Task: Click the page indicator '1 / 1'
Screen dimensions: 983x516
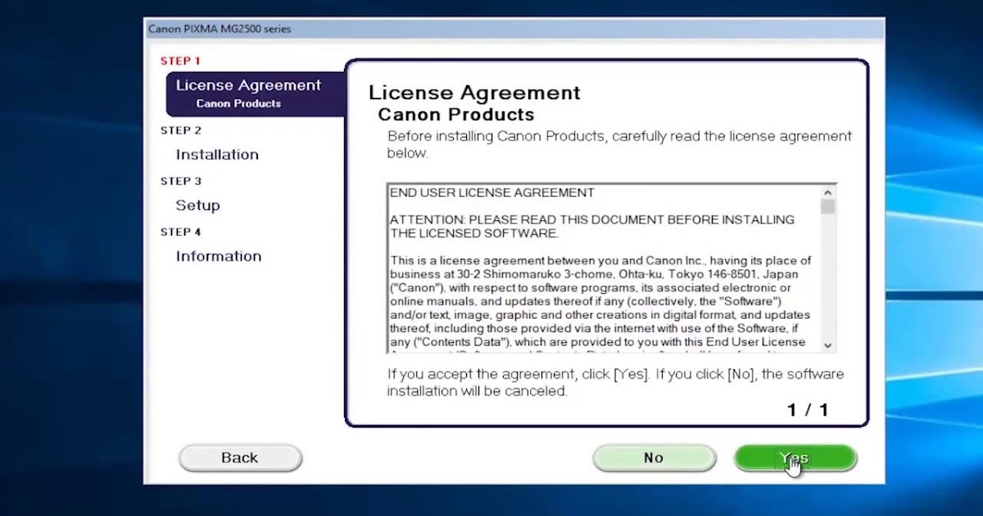Action: 808,410
